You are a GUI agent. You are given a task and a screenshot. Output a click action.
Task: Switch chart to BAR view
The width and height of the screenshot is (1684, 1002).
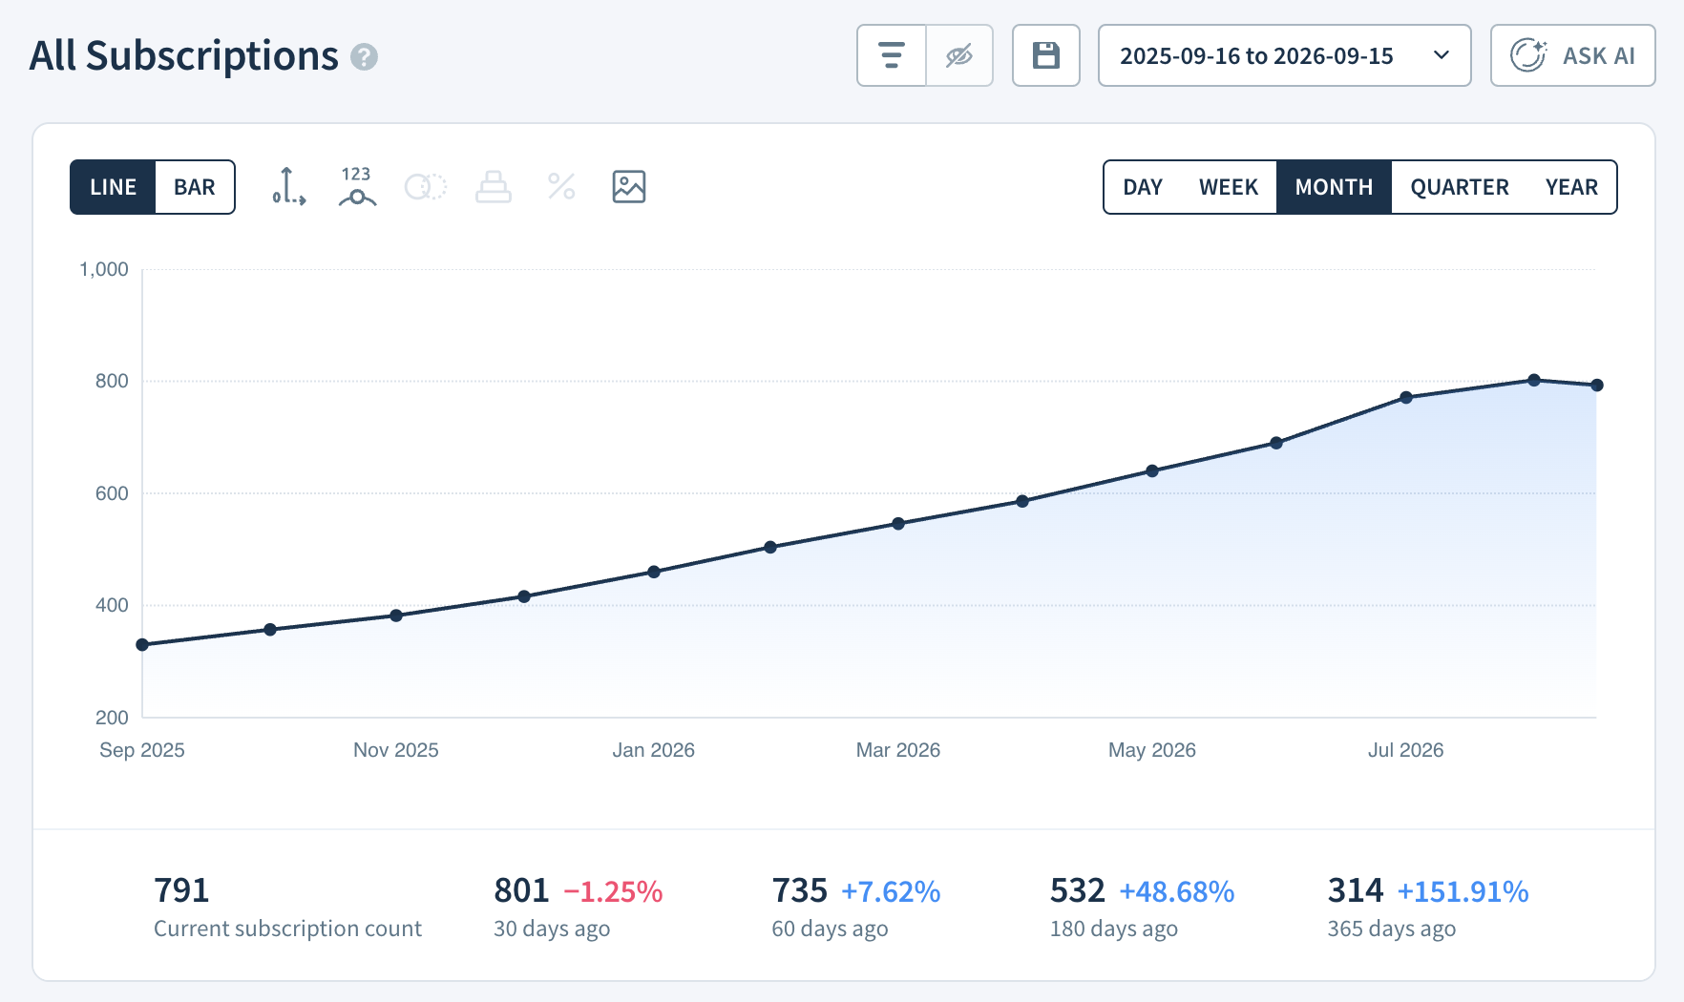[x=195, y=187]
